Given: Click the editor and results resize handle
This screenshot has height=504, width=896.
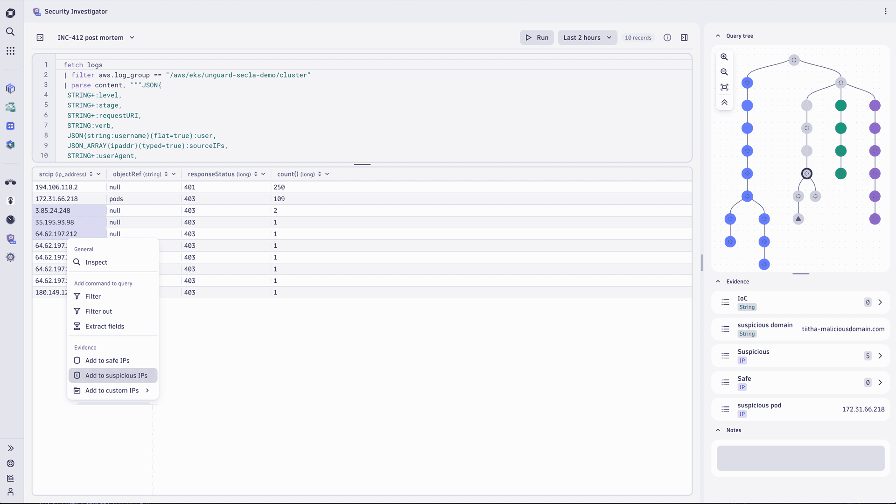Looking at the screenshot, I should (362, 164).
